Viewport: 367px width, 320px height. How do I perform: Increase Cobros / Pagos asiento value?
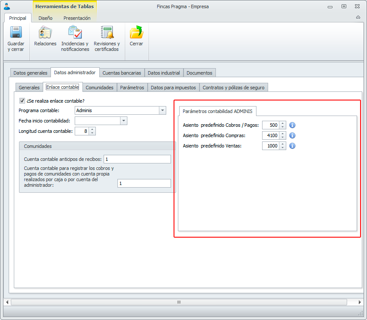282,123
